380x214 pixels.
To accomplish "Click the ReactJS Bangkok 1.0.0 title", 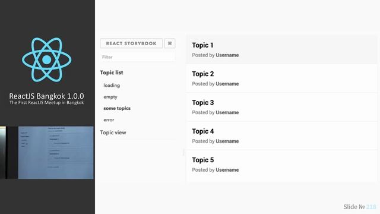I will coord(46,96).
